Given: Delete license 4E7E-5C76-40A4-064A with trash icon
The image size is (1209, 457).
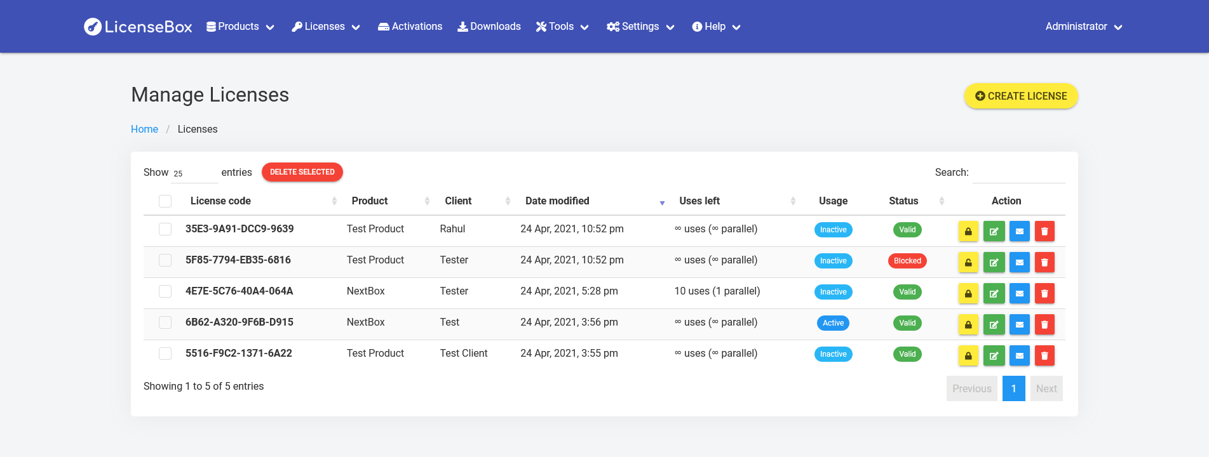Looking at the screenshot, I should 1044,293.
